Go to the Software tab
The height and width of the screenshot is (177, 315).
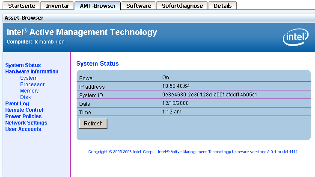click(138, 6)
